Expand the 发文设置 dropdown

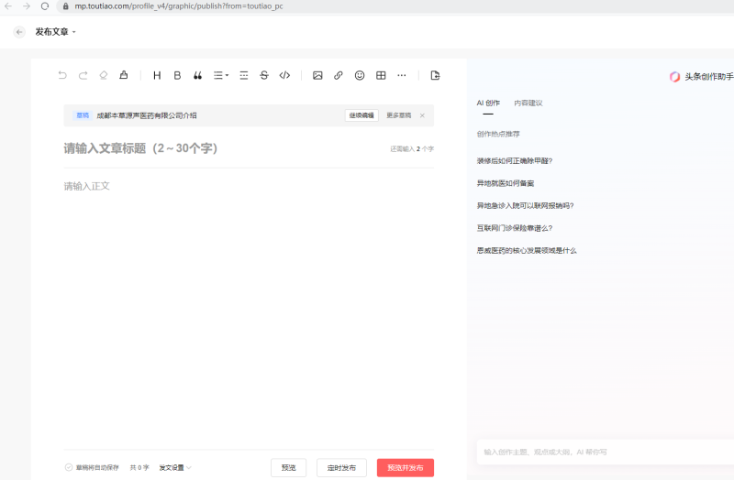point(175,467)
